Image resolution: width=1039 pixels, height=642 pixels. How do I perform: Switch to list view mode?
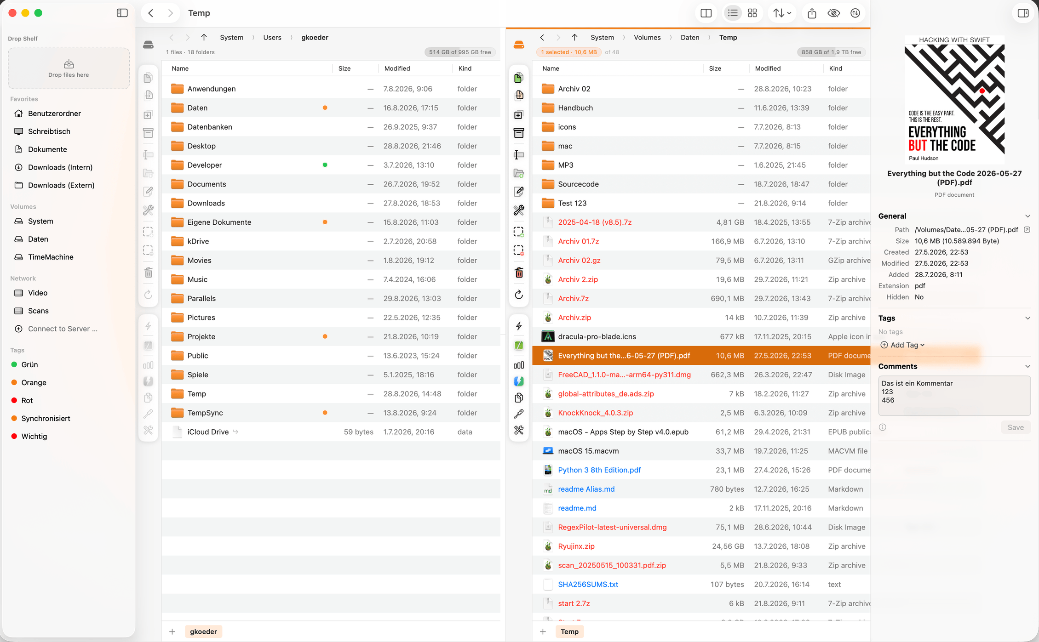[x=733, y=13]
